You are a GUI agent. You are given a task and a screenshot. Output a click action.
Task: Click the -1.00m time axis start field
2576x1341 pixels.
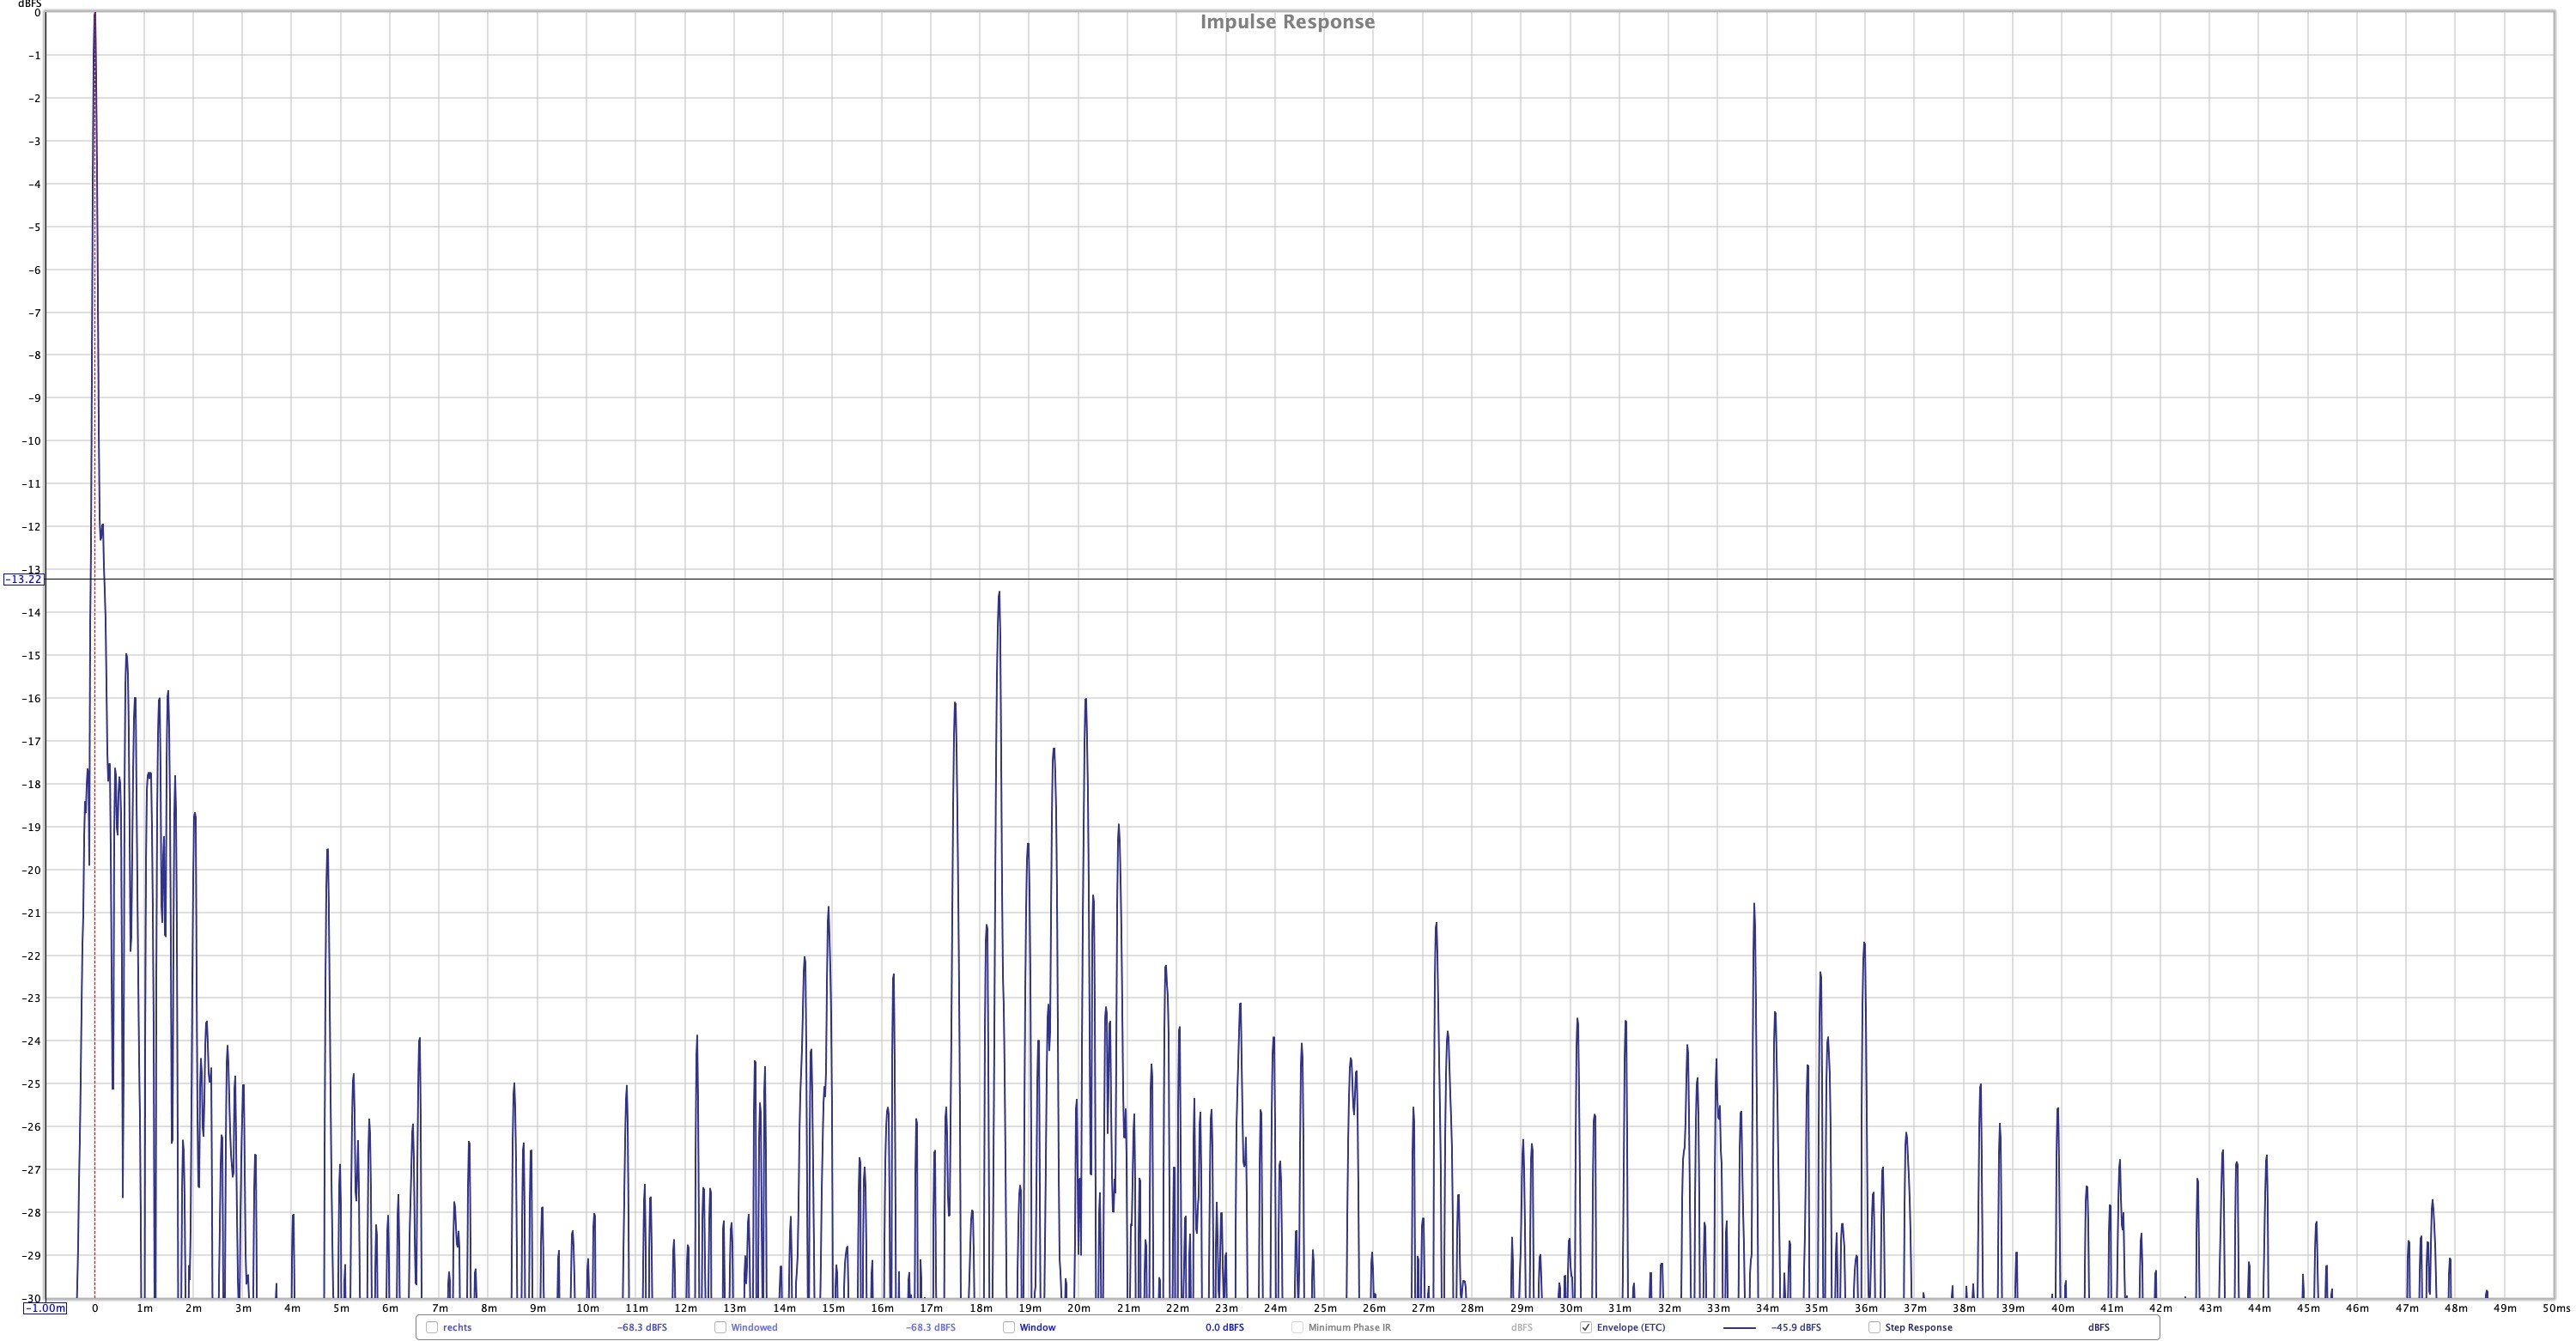click(45, 1308)
